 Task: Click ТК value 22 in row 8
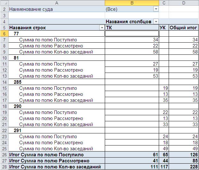pos(132,46)
